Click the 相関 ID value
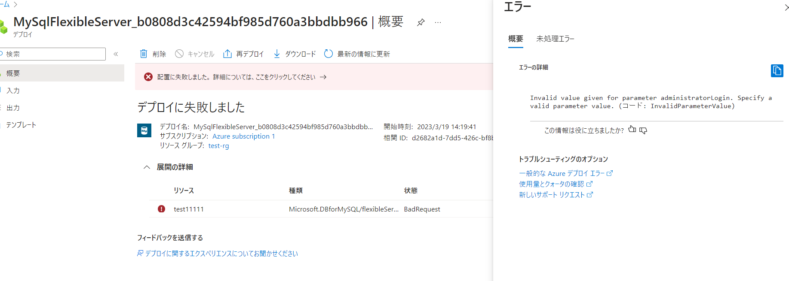The height and width of the screenshot is (281, 789). (x=452, y=138)
